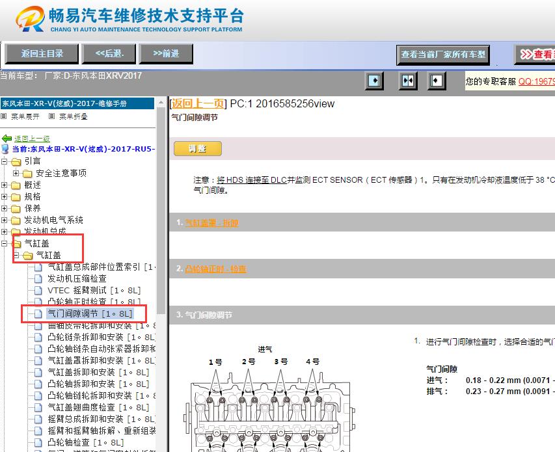This screenshot has height=452, width=555.
Task: Click page icon beside 气缸盖拆卸和安装
Action: 38,372
